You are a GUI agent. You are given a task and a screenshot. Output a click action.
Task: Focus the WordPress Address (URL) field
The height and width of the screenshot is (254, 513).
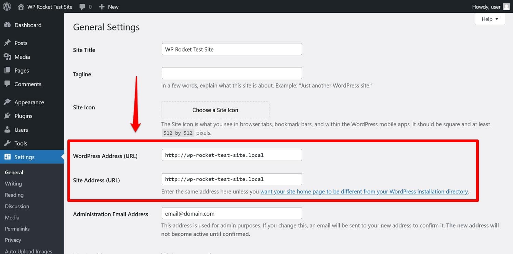(232, 155)
